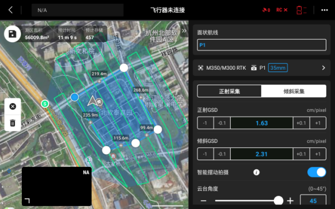The width and height of the screenshot is (335, 209).
Task: Click the drone model icon
Action: point(201,68)
